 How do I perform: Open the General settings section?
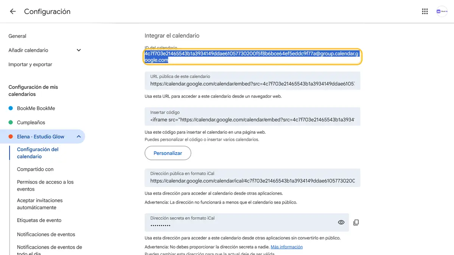(17, 36)
